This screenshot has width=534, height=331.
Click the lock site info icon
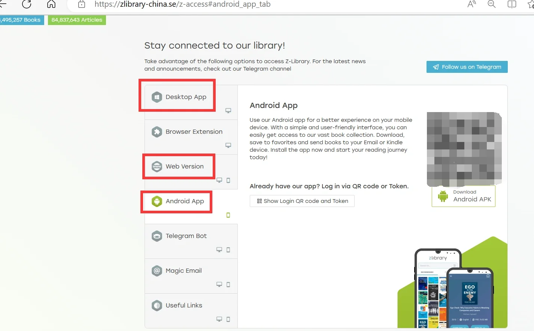click(82, 4)
